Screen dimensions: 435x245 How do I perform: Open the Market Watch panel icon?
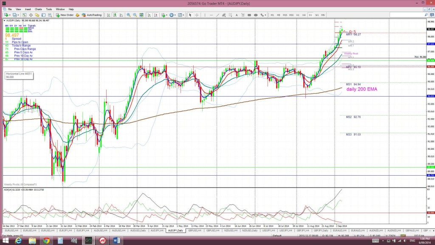25,15
